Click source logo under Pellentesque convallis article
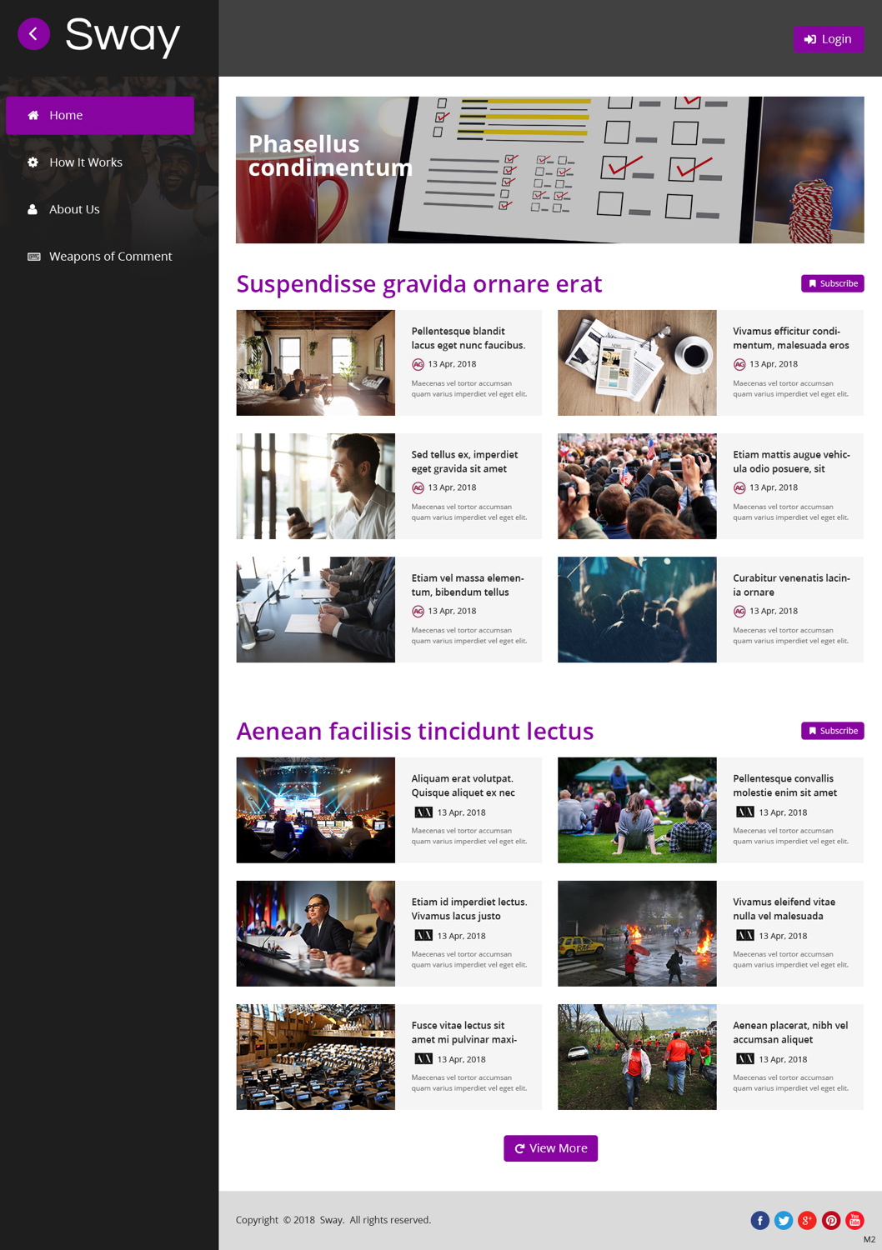 [x=745, y=812]
